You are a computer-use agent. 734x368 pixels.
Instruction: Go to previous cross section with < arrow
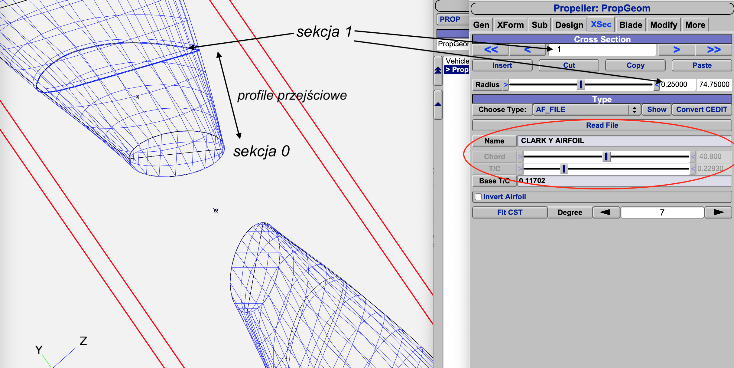click(x=527, y=50)
